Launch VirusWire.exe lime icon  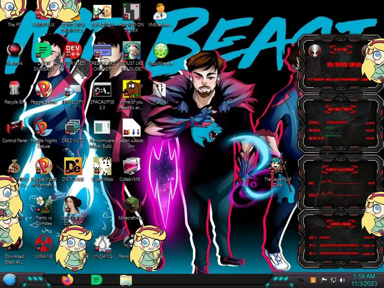(x=160, y=54)
